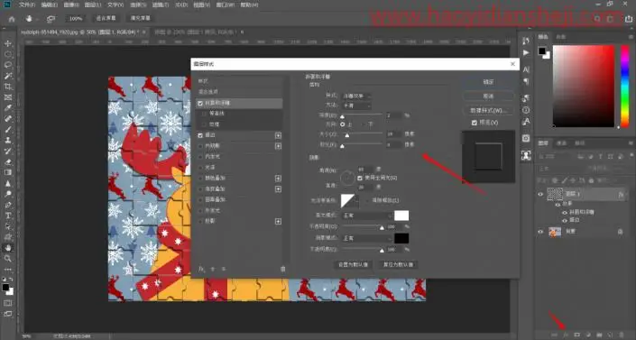
Task: Click the Cancel (取消) button in dialog
Action: click(x=488, y=96)
